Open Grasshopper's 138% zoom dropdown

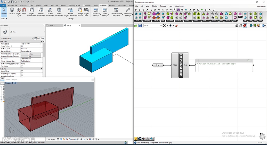coord(161,25)
